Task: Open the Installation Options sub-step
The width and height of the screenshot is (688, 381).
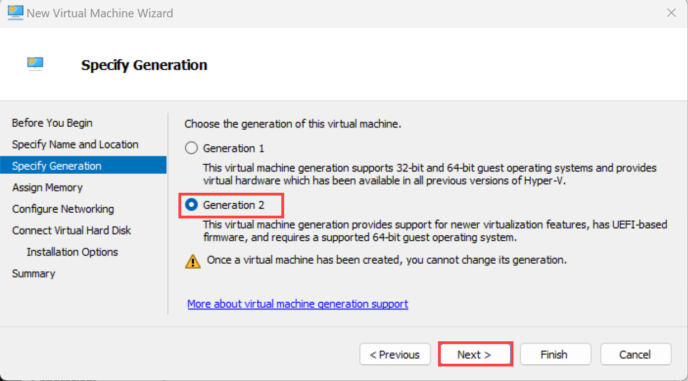Action: pos(72,252)
